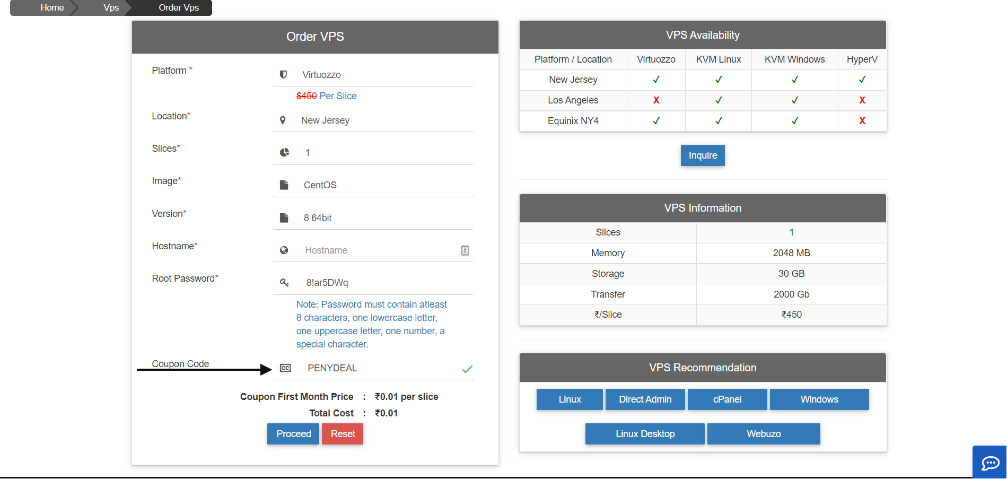Click the Inquire button
Screen dimensions: 1007x479
703,155
